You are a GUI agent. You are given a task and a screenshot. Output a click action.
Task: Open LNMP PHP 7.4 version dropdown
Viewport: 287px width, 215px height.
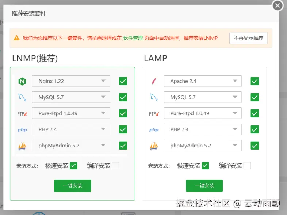(71, 129)
